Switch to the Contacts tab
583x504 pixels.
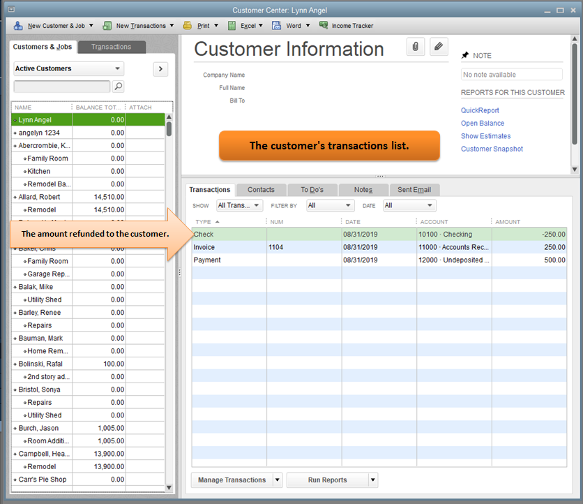[261, 190]
